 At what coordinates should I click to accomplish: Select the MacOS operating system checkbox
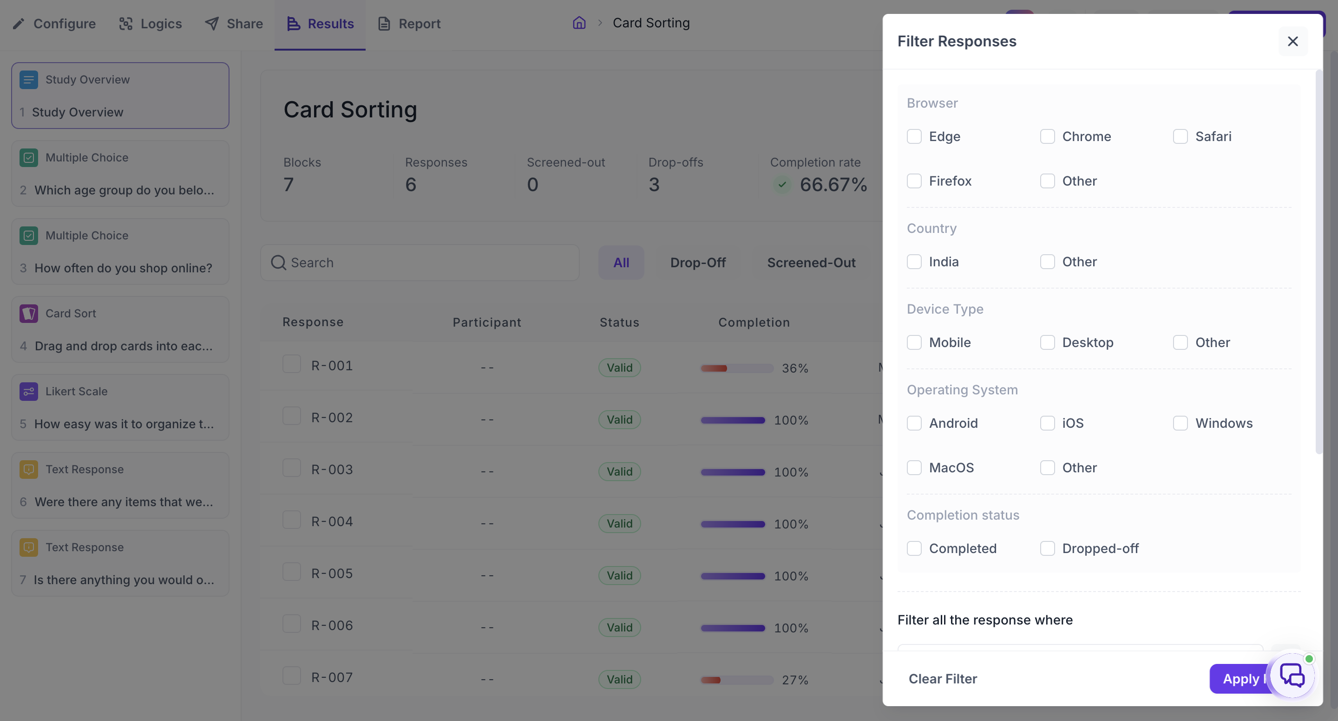(914, 467)
